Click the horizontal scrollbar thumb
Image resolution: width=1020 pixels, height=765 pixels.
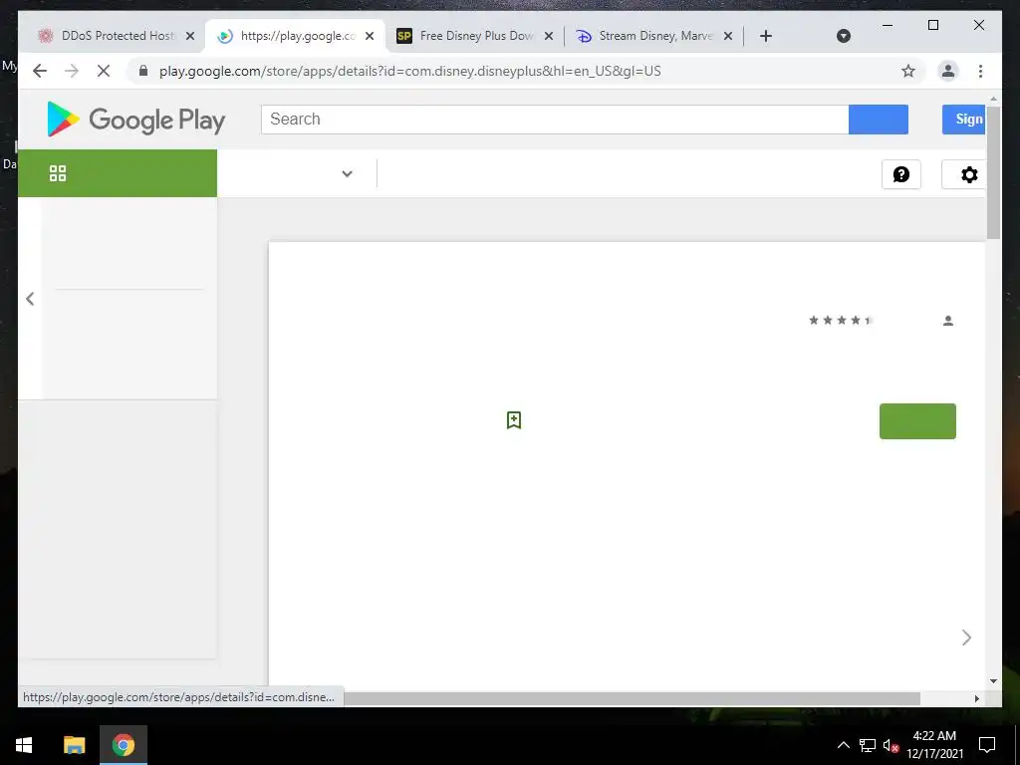632,698
